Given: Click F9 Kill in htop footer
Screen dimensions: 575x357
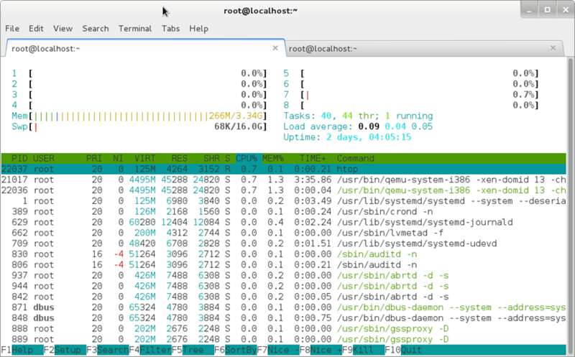Looking at the screenshot, I should 367,351.
